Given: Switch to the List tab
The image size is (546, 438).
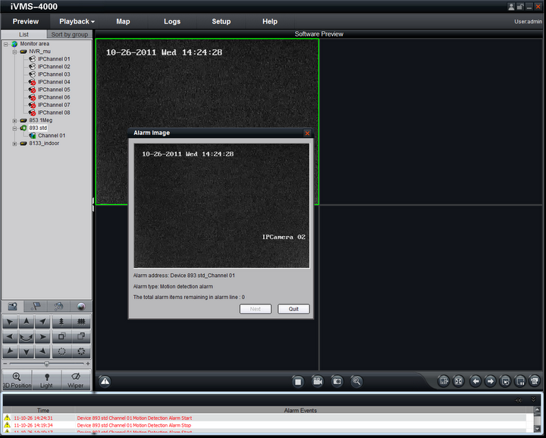Looking at the screenshot, I should click(24, 34).
